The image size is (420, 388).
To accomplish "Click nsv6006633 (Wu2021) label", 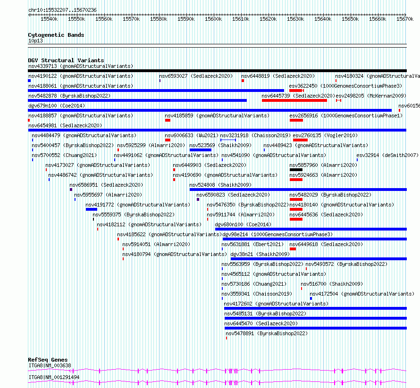I will coord(192,135).
